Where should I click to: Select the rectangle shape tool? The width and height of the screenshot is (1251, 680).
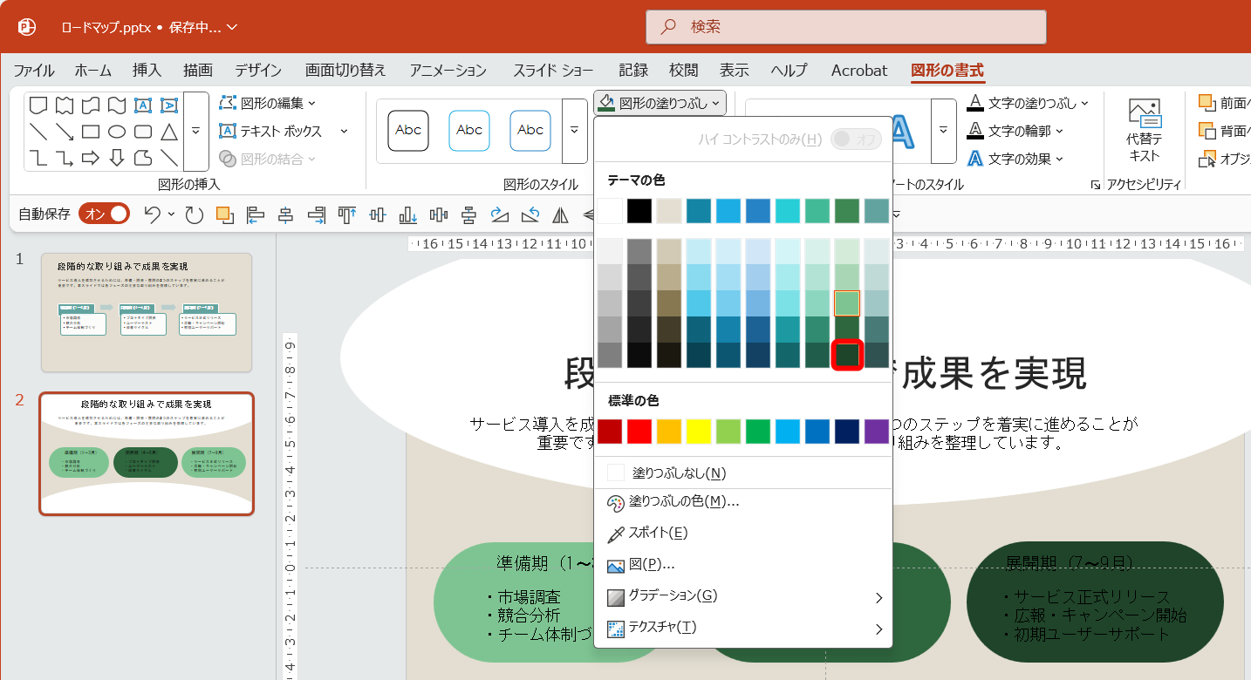pos(91,131)
